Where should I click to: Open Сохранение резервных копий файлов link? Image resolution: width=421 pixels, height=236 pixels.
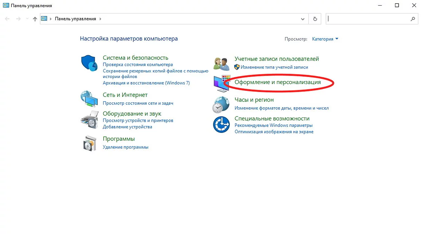coord(155,73)
